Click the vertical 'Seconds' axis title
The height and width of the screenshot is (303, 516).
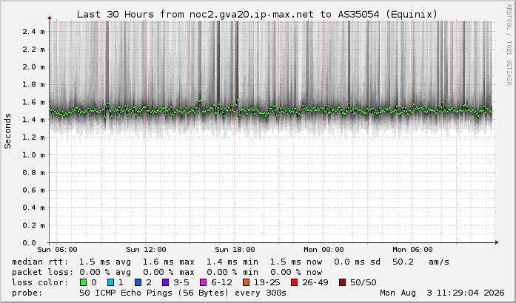pyautogui.click(x=7, y=131)
